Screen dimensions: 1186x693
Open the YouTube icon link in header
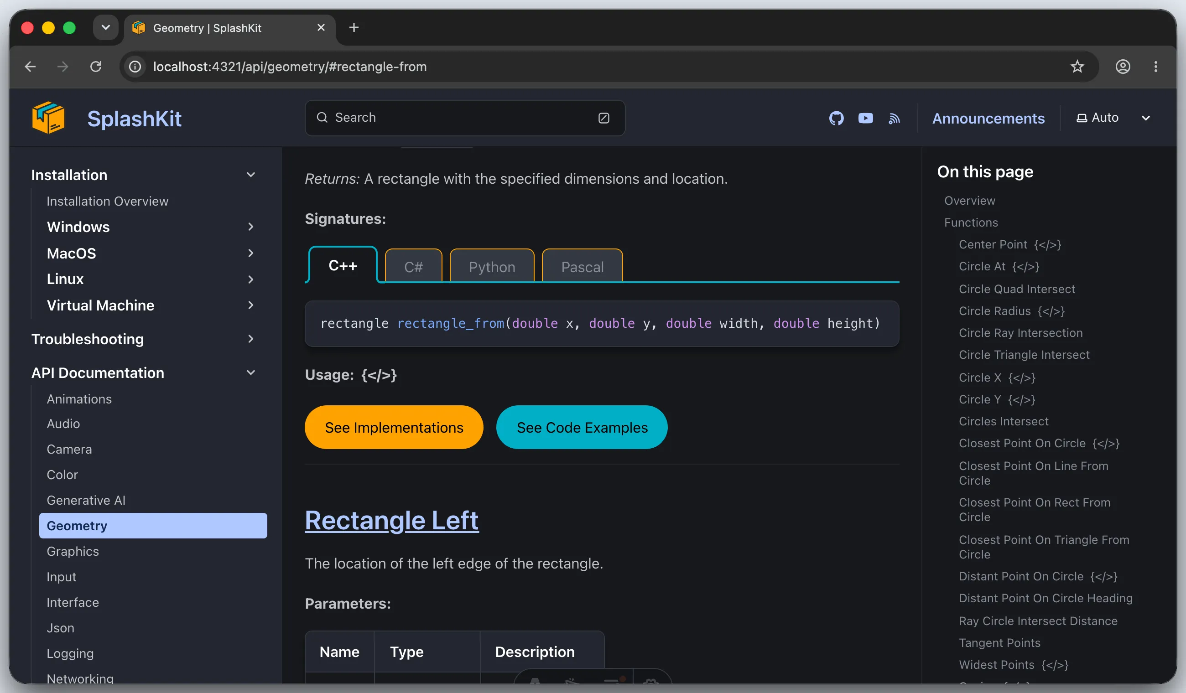865,118
